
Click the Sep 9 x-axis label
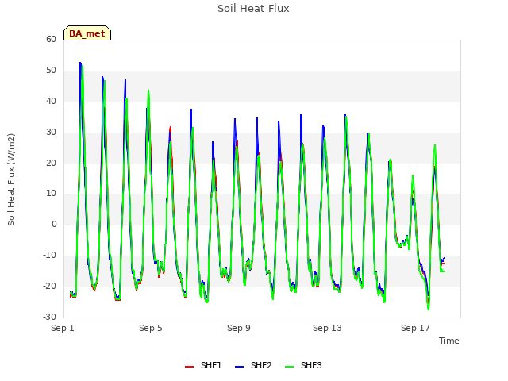click(239, 328)
